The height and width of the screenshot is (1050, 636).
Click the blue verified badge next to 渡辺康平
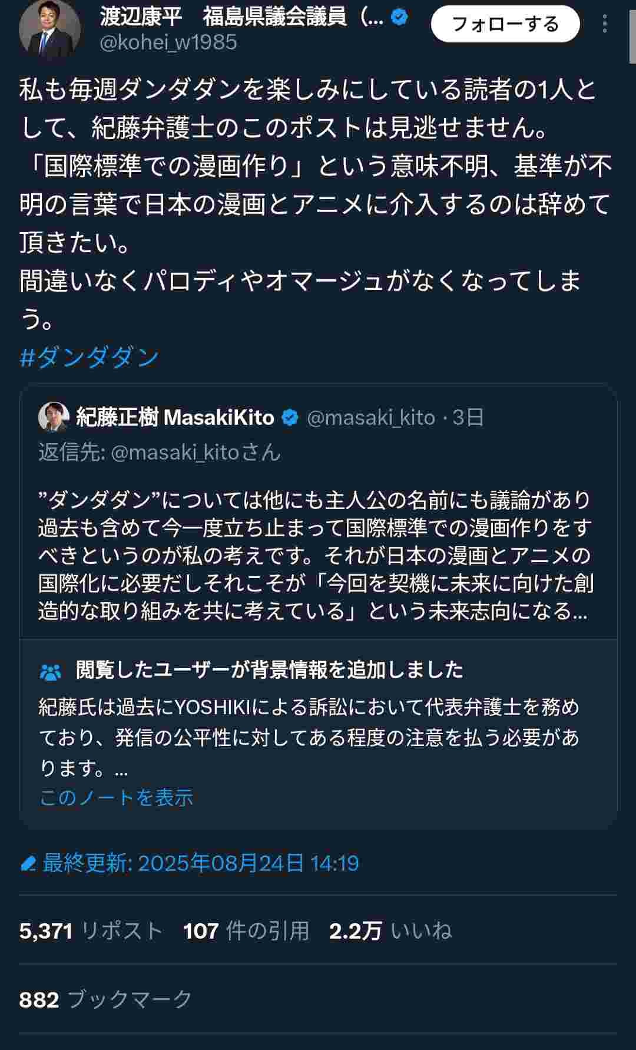(x=400, y=18)
